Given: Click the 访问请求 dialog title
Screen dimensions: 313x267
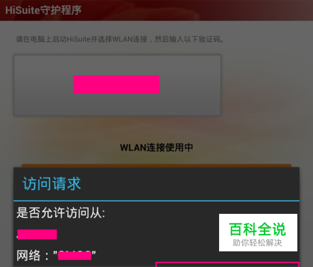Looking at the screenshot, I should point(52,184).
